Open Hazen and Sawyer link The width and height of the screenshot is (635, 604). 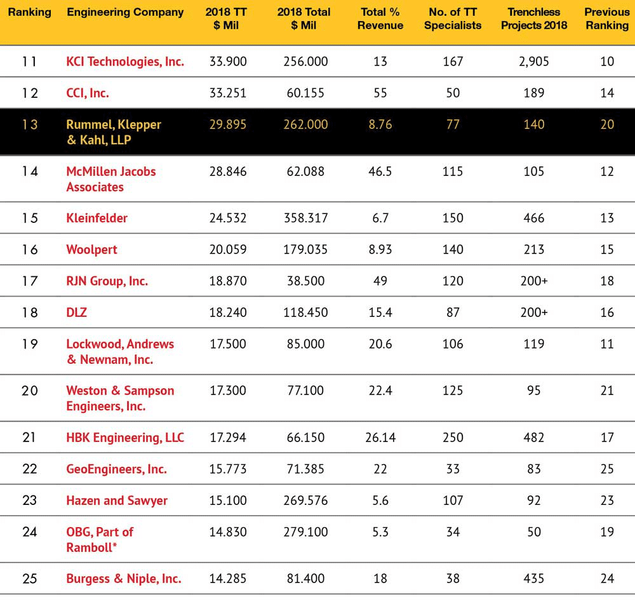(117, 500)
